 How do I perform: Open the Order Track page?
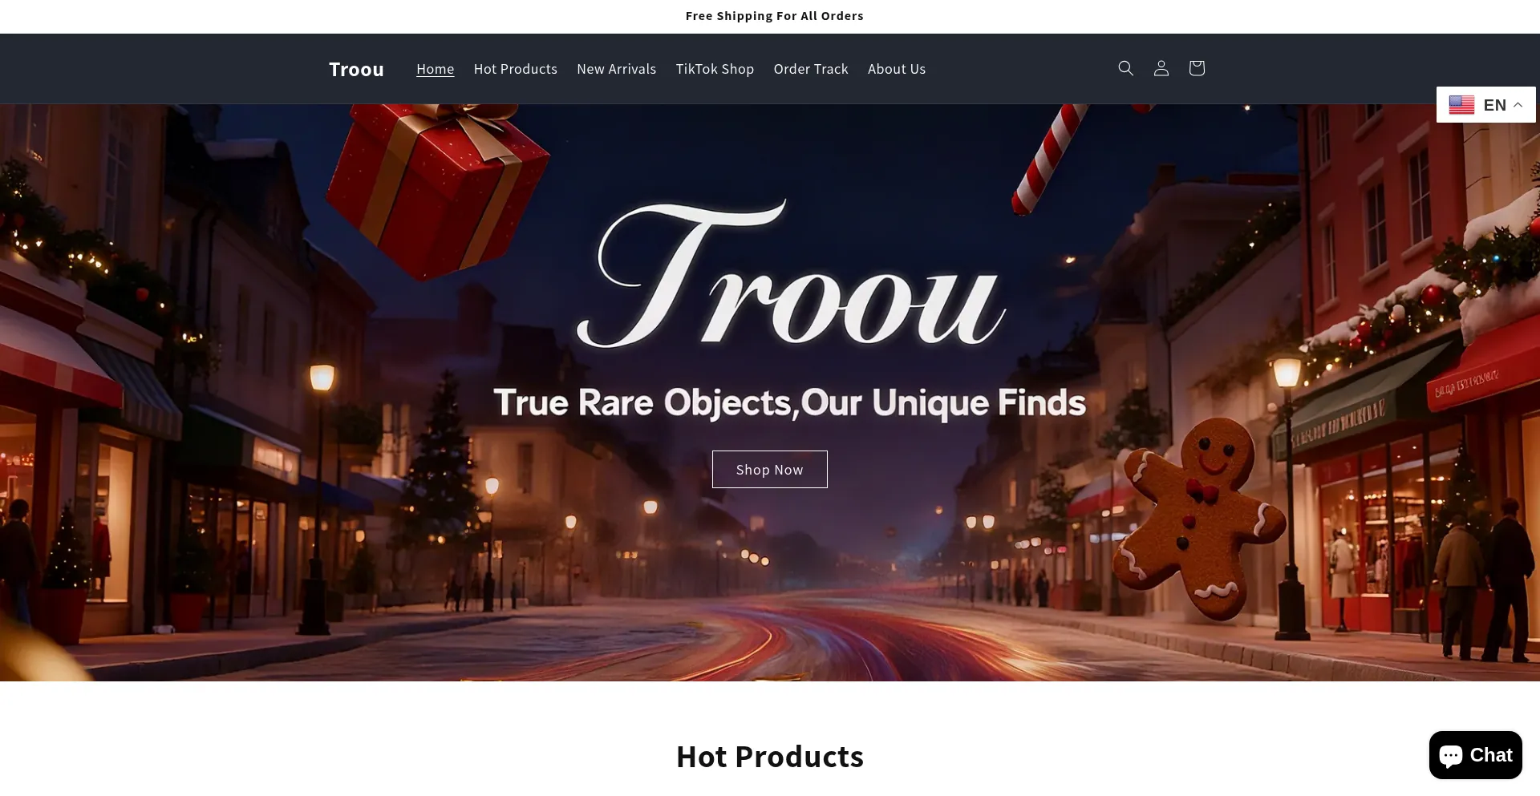point(810,69)
